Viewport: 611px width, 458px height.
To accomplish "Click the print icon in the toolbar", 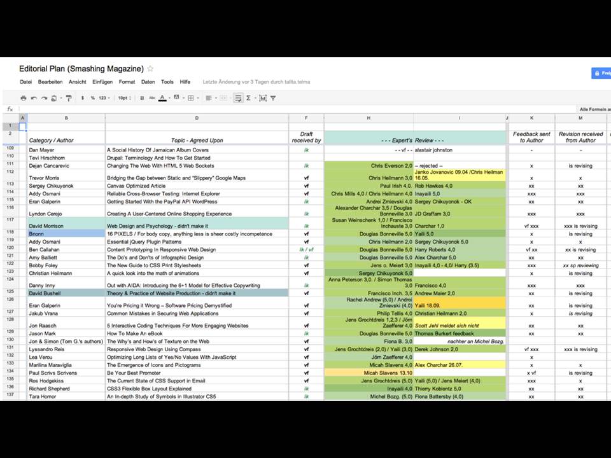I will tap(24, 98).
